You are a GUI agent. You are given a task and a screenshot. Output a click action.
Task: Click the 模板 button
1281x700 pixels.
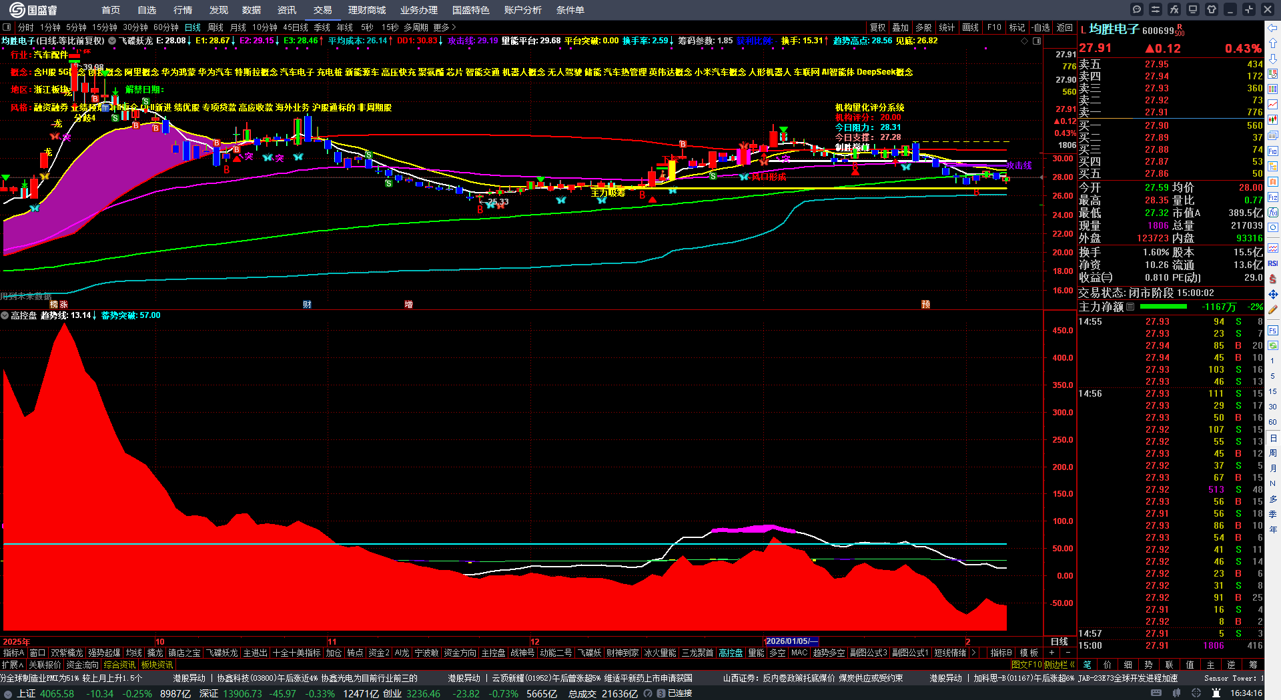(1029, 653)
